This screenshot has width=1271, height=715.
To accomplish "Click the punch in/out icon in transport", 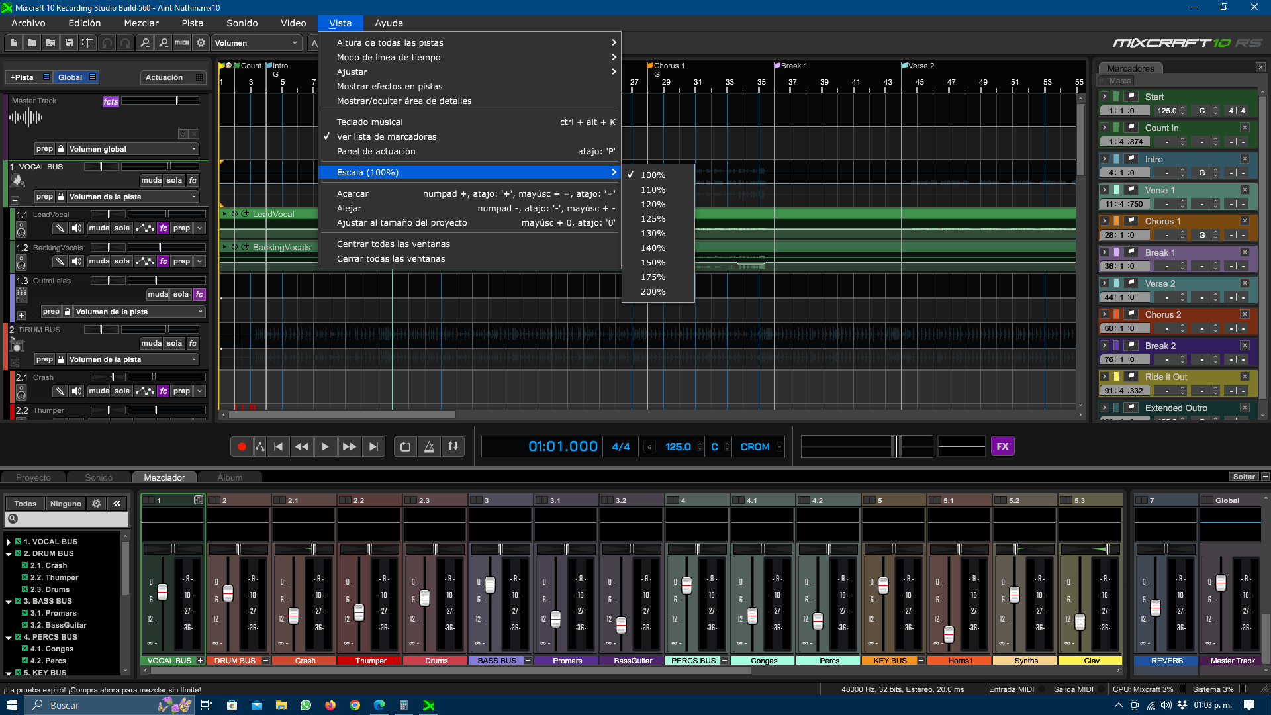I will [453, 446].
